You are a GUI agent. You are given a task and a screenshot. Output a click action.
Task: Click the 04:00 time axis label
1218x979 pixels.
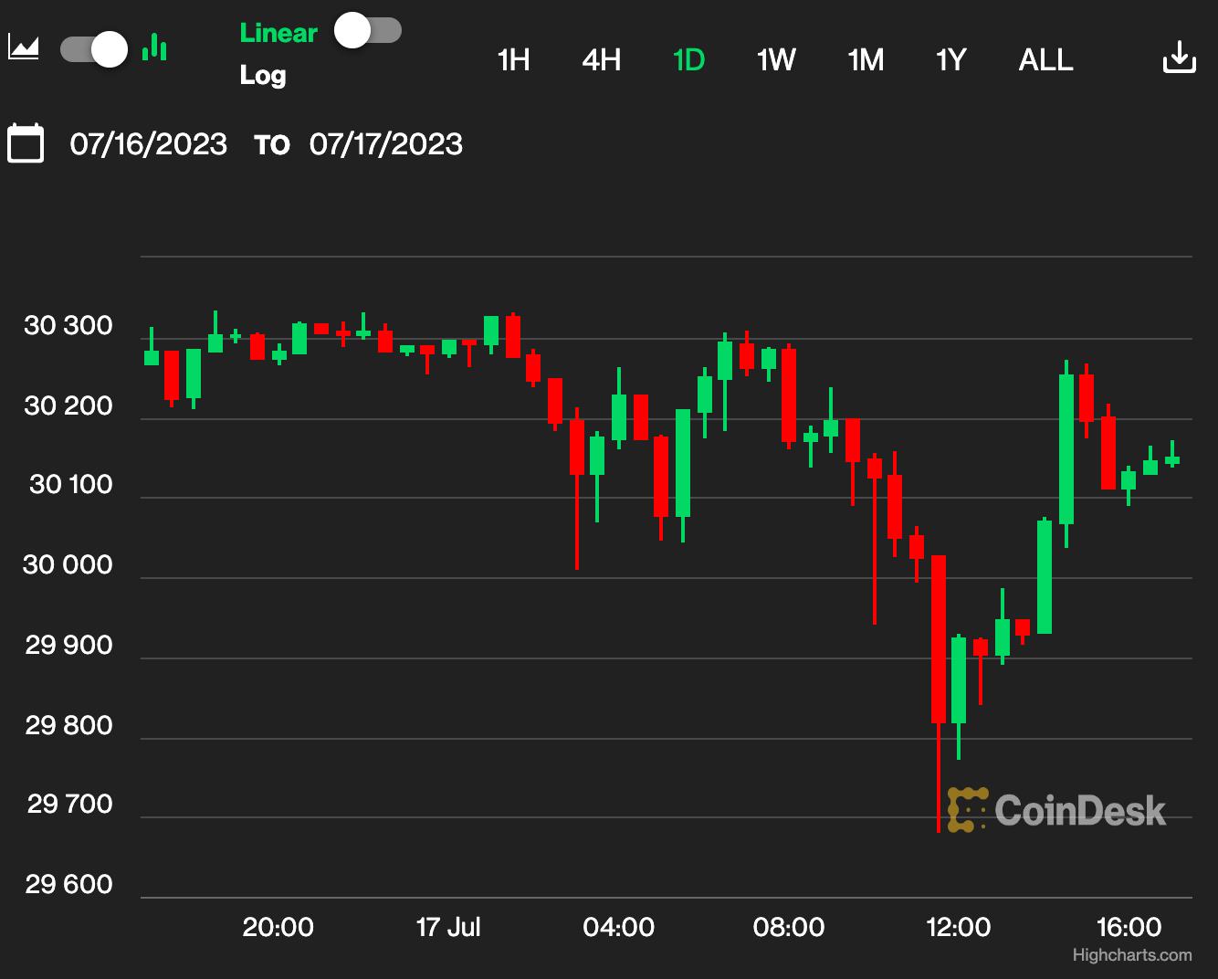[x=618, y=928]
